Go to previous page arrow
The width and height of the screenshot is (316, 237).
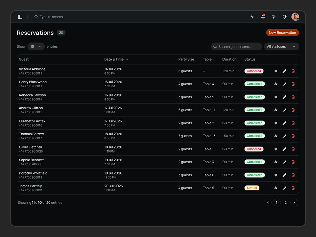tap(268, 202)
